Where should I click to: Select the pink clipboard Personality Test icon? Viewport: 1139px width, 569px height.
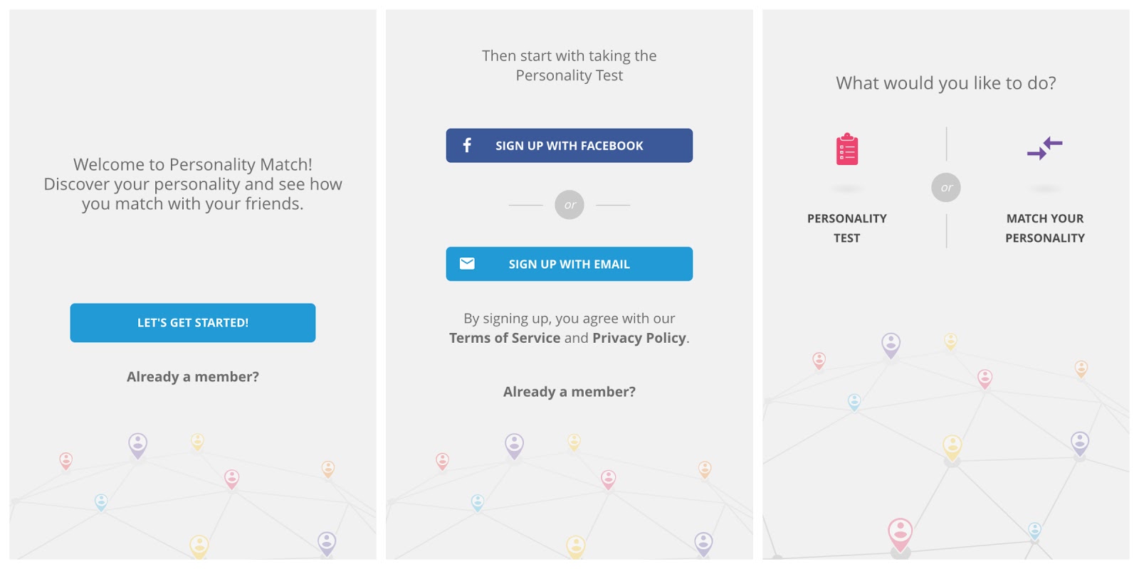[846, 149]
